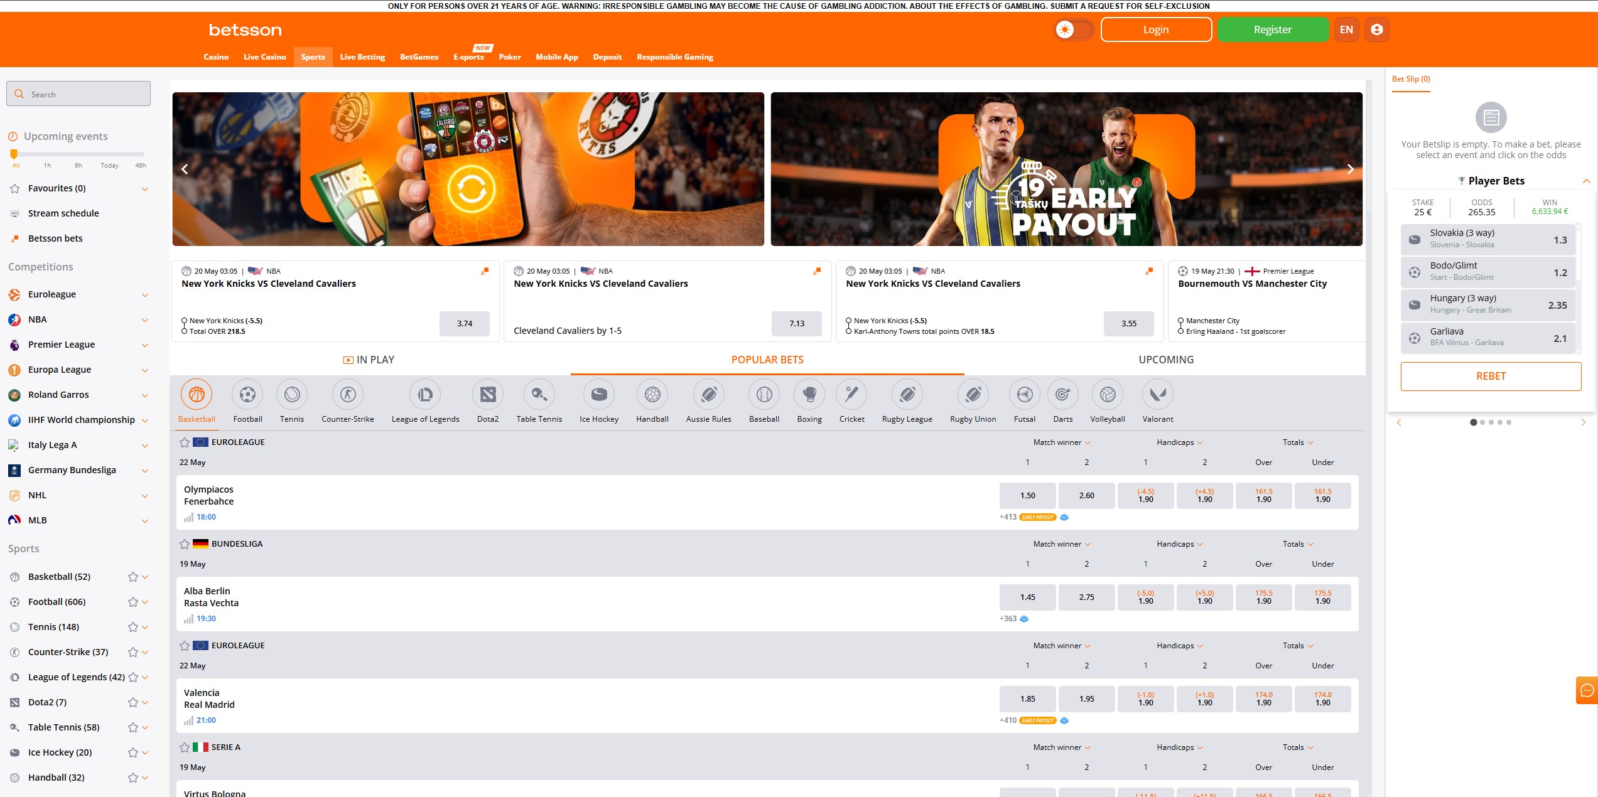Viewport: 1598px width, 797px height.
Task: Switch to IN PLAY tab
Action: (x=369, y=360)
